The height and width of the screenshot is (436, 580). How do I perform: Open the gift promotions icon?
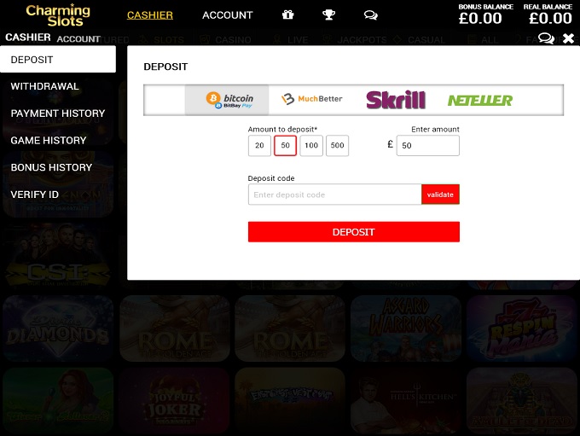tap(287, 15)
